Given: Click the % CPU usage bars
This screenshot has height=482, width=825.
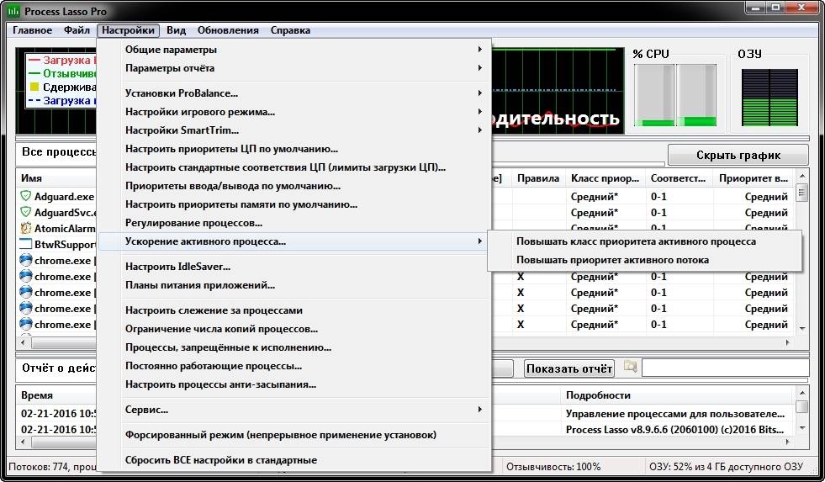Looking at the screenshot, I should pos(675,95).
